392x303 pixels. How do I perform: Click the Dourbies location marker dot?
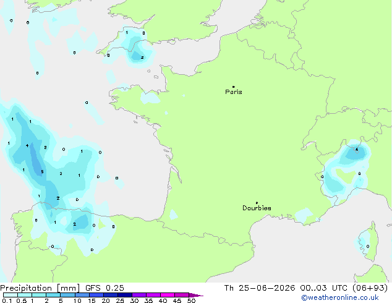point(257,203)
